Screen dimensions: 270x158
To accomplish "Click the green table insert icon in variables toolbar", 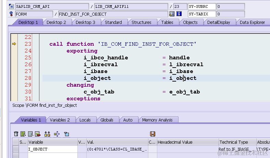I will click(23, 134).
